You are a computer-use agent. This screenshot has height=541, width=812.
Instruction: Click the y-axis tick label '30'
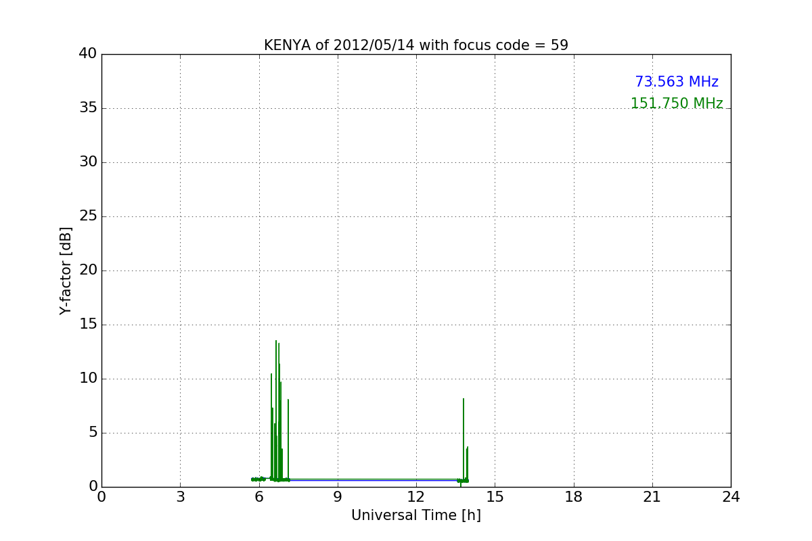pyautogui.click(x=88, y=162)
